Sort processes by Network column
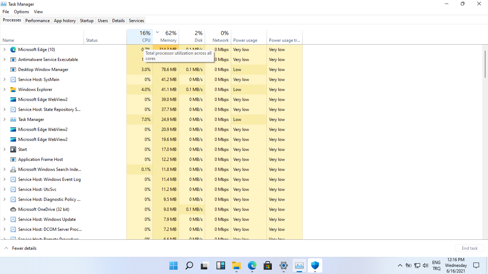 click(x=218, y=37)
